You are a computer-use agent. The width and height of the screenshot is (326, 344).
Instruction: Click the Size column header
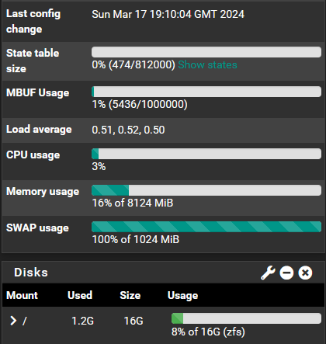click(x=130, y=295)
